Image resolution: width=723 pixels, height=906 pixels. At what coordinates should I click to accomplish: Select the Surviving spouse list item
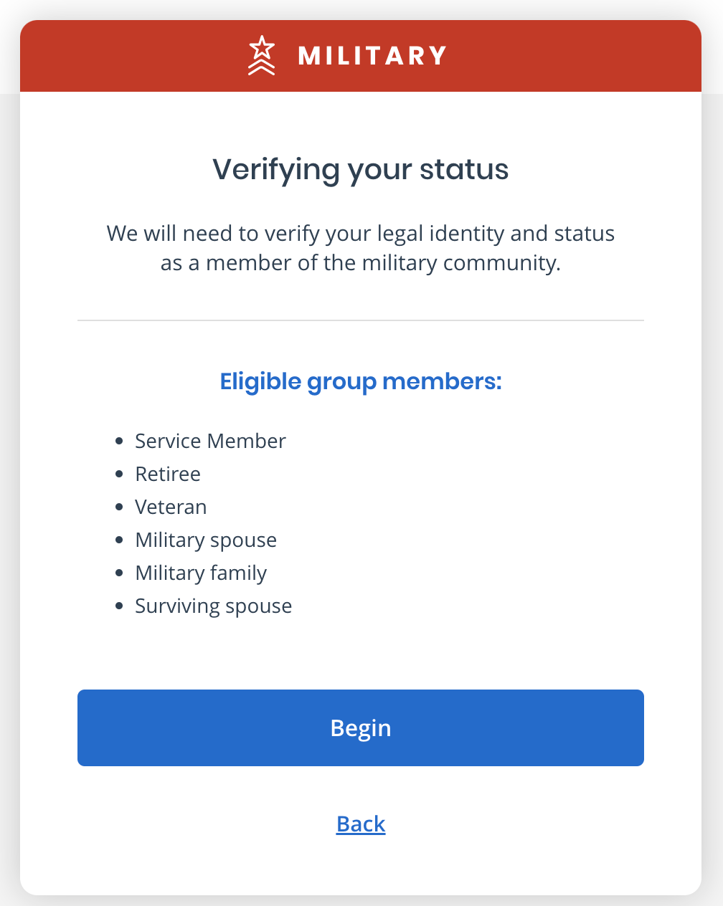click(x=213, y=606)
